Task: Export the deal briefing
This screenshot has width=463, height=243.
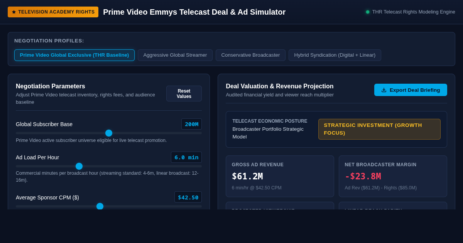Action: 411,90
